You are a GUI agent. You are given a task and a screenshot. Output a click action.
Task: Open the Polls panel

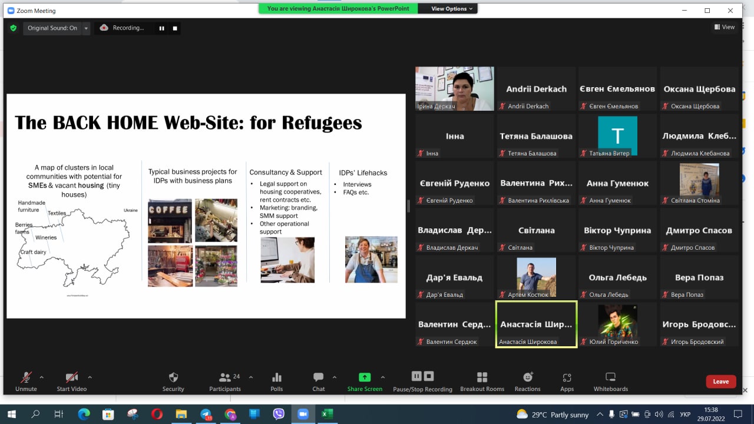276,378
